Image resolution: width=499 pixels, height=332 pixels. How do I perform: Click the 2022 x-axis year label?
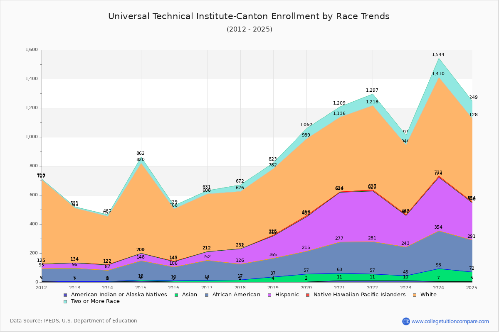(372, 288)
